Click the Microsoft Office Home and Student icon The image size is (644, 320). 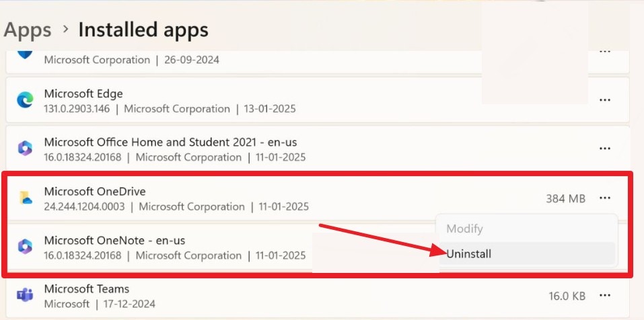(25, 149)
